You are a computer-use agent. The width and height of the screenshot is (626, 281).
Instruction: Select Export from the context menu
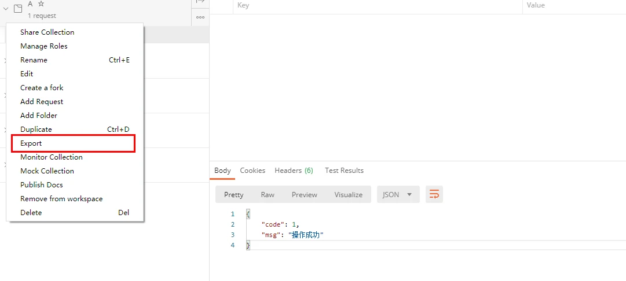(x=31, y=143)
